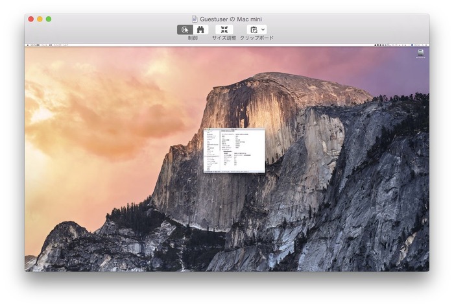Select the hard drive icon on the remote desktop
454x307 pixels.
420,54
